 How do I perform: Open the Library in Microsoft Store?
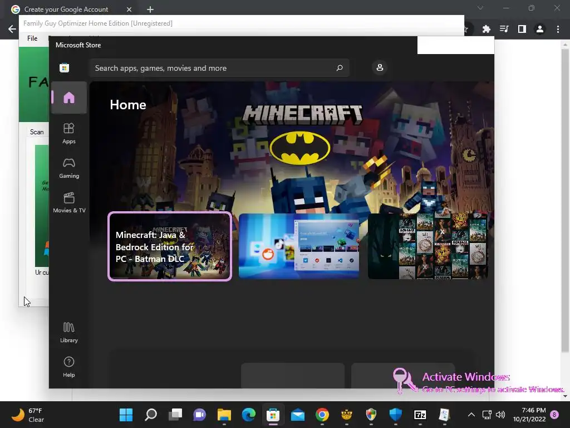pos(68,333)
